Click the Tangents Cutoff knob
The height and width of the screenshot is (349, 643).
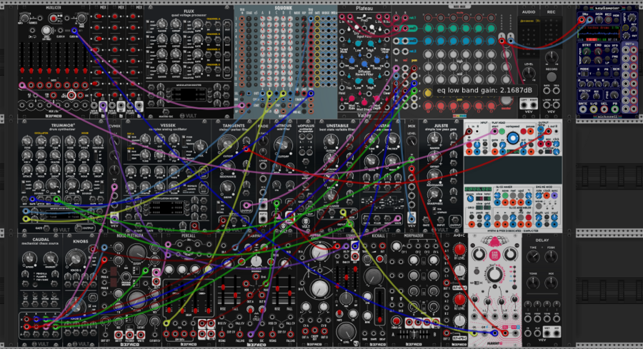[228, 143]
